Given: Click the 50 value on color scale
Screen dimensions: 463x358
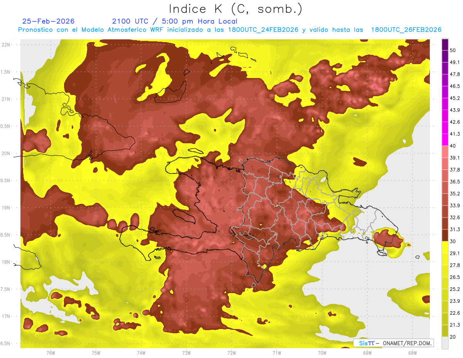Looking at the screenshot, I should pyautogui.click(x=453, y=50).
